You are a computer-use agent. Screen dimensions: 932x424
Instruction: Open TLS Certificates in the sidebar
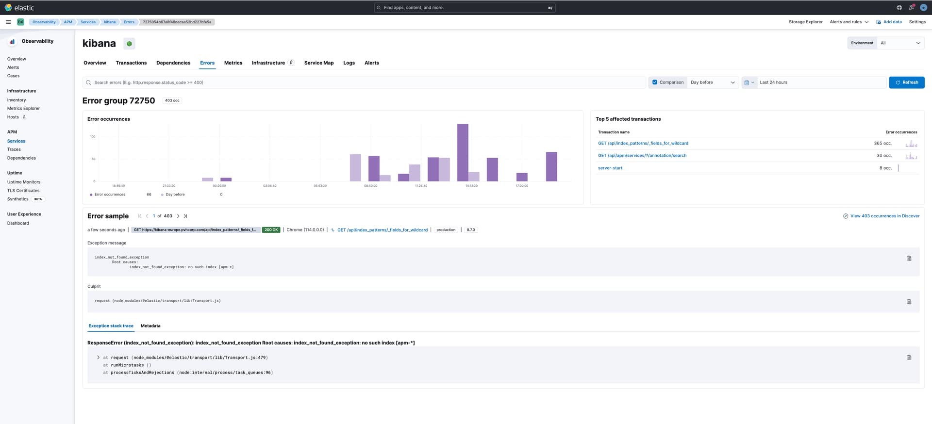point(23,191)
